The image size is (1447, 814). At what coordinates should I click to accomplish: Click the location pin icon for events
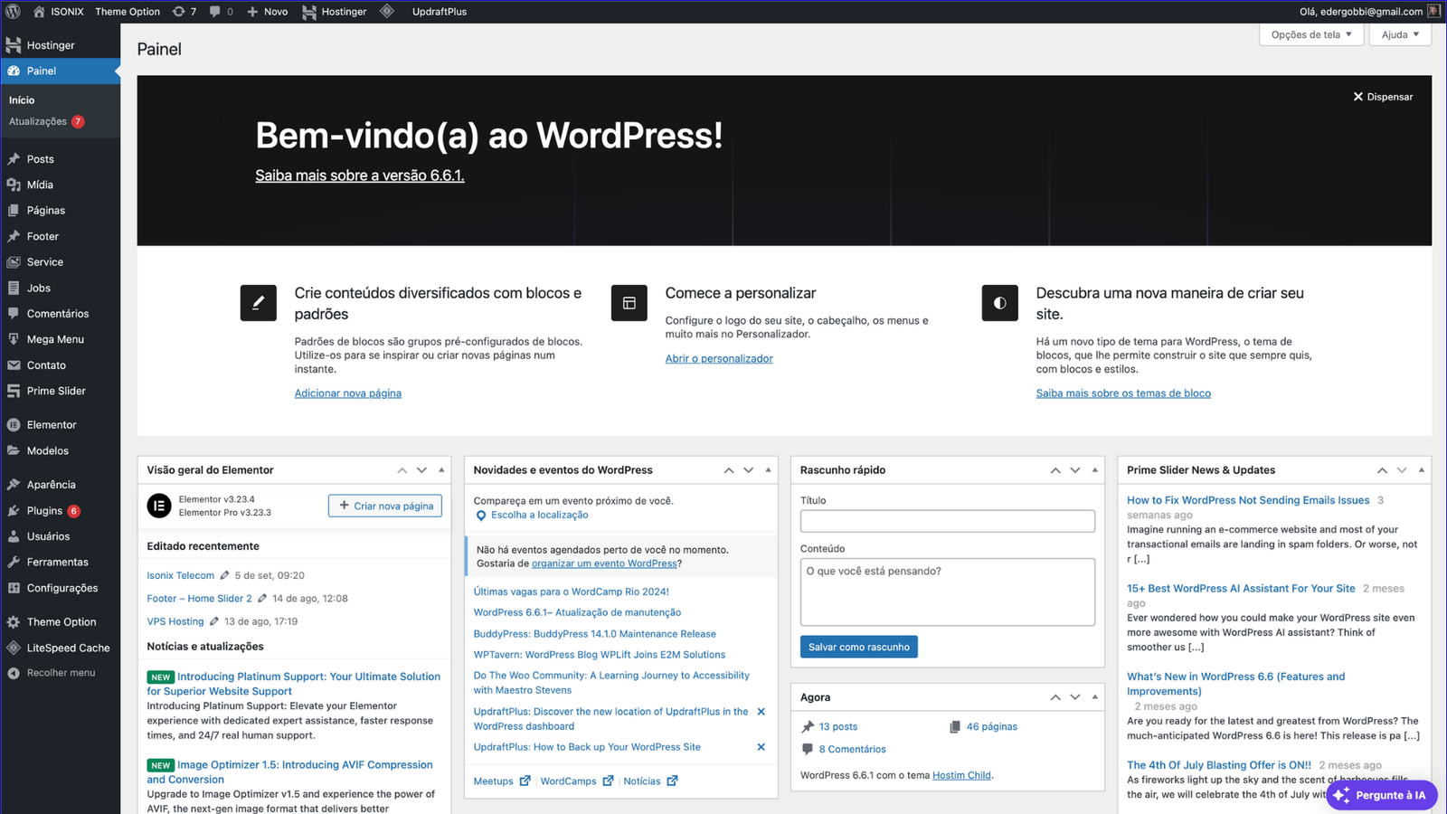coord(481,516)
